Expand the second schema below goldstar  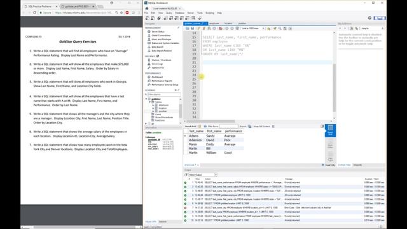pyautogui.click(x=146, y=123)
